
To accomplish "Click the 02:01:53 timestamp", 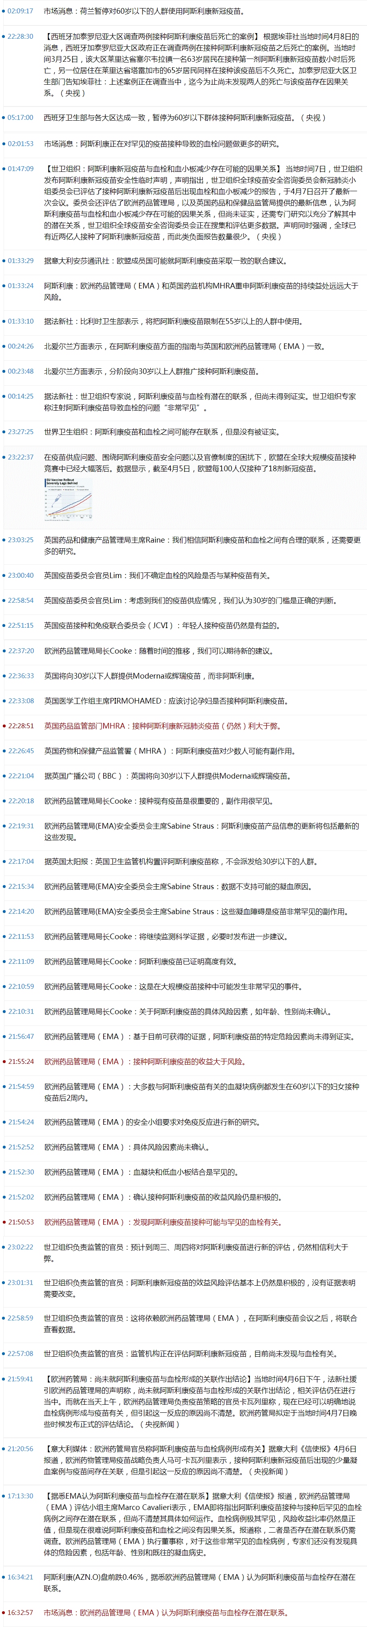I will [21, 144].
